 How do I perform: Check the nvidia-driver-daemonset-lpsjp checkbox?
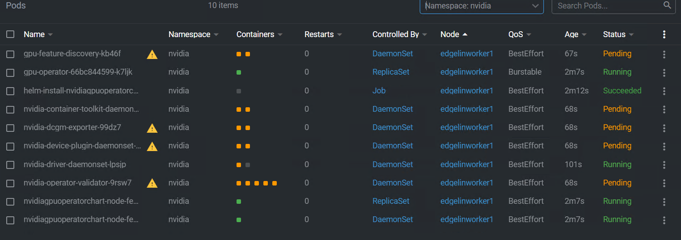click(10, 164)
